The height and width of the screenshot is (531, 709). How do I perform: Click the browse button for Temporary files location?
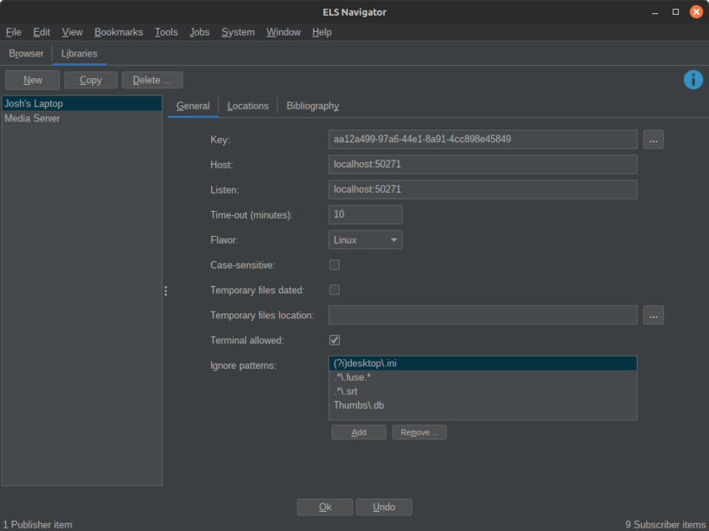click(x=653, y=315)
